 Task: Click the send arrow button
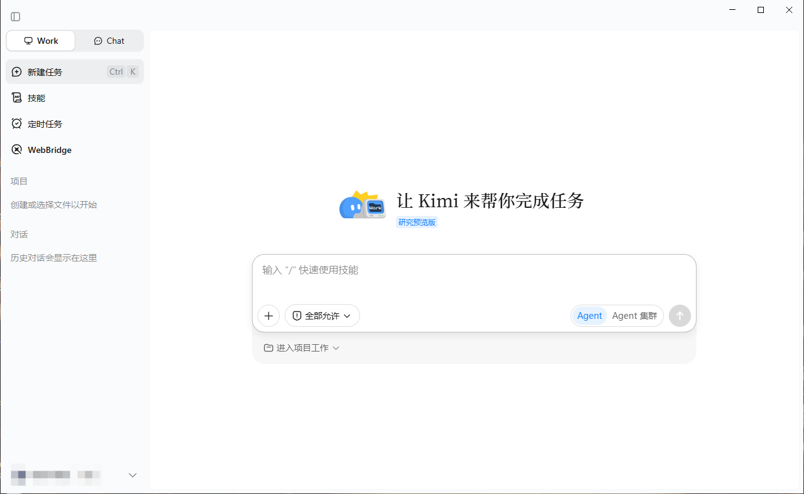point(680,316)
